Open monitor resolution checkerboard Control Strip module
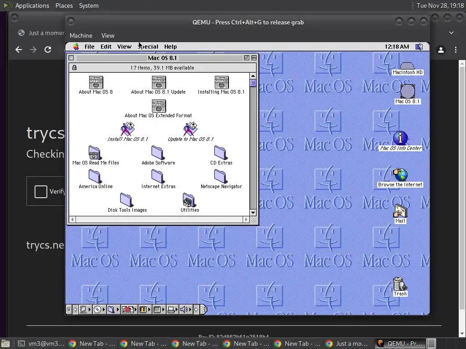Screen dimensions: 466x349 pyautogui.click(x=159, y=309)
